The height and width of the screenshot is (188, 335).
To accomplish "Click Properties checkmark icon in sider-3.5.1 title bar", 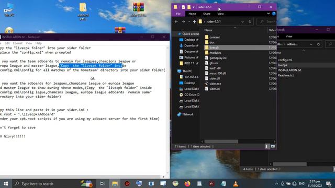I will (x=183, y=7).
